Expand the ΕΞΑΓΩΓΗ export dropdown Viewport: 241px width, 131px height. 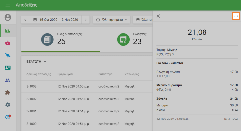pos(36,62)
